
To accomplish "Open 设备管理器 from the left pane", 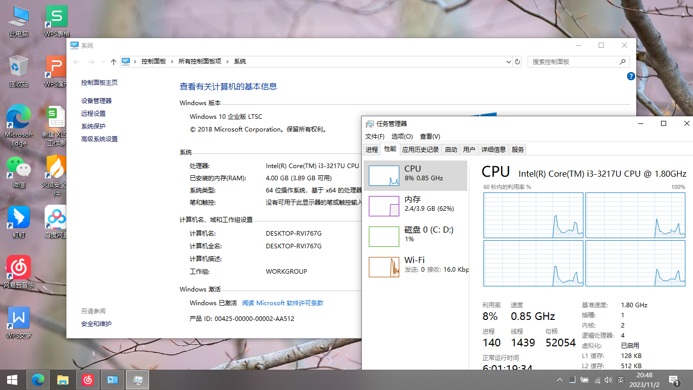I will coord(96,101).
